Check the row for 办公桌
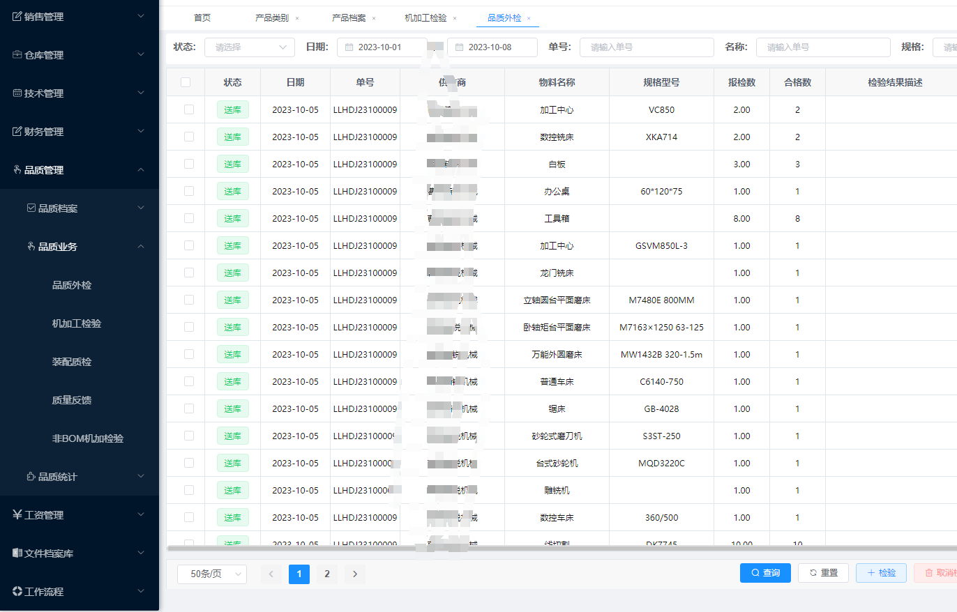This screenshot has width=957, height=612. click(189, 191)
